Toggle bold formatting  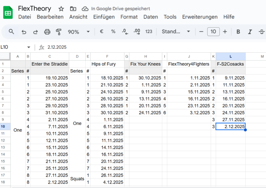(238, 32)
